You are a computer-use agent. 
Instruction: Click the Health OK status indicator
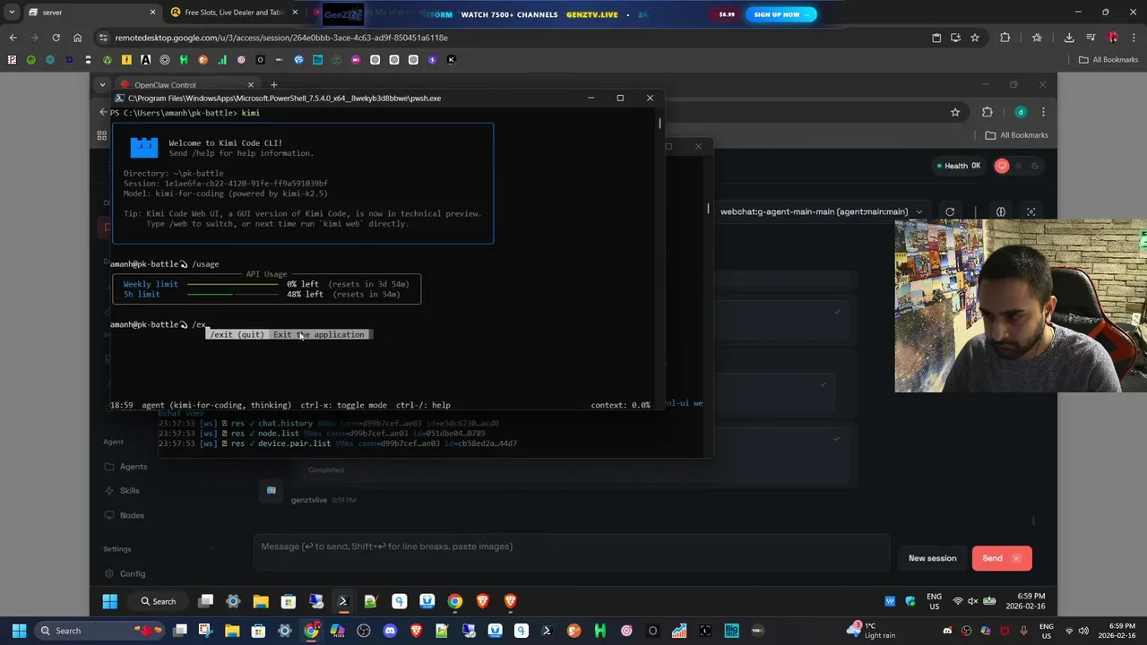coord(958,166)
